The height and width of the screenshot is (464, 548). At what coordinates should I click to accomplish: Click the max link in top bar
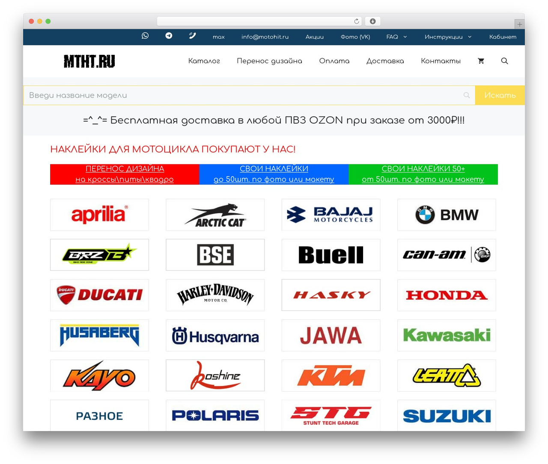[219, 37]
